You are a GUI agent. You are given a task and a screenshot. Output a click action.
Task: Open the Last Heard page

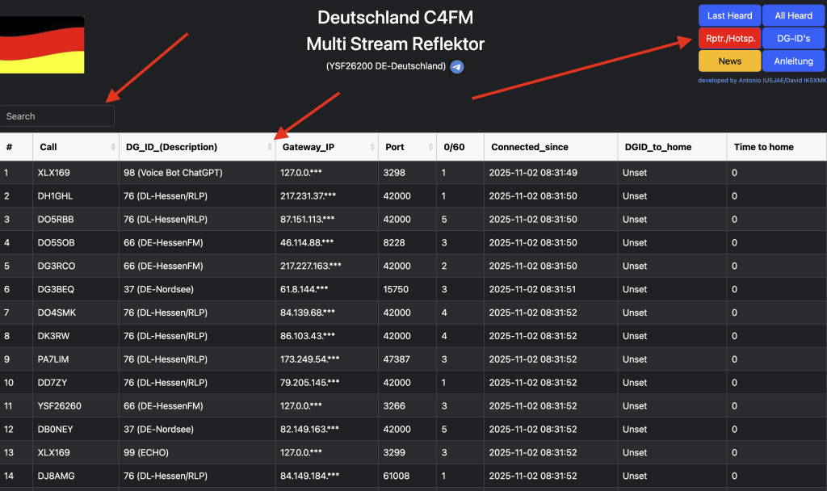[x=729, y=15]
